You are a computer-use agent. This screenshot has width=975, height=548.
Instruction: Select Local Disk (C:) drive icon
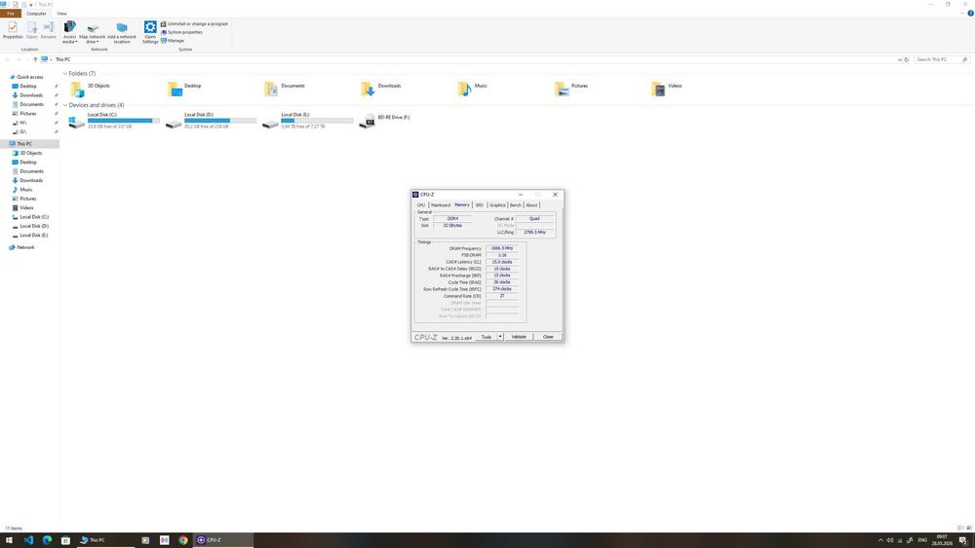76,123
